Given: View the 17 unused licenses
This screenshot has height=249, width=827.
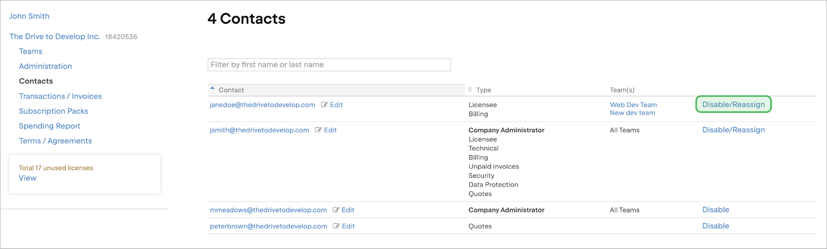Looking at the screenshot, I should coord(28,178).
